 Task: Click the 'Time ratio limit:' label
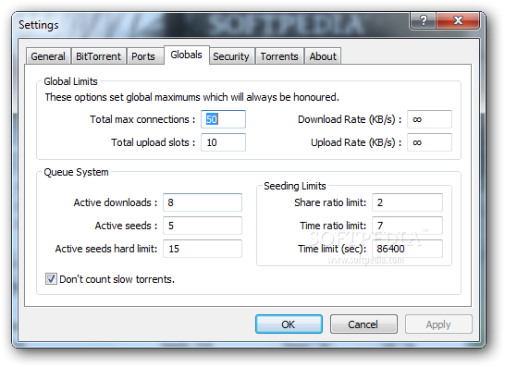coord(333,226)
